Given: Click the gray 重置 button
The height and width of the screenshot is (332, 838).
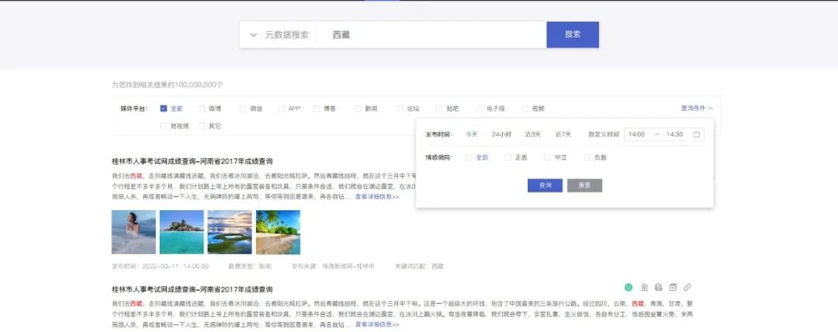Looking at the screenshot, I should tap(585, 185).
